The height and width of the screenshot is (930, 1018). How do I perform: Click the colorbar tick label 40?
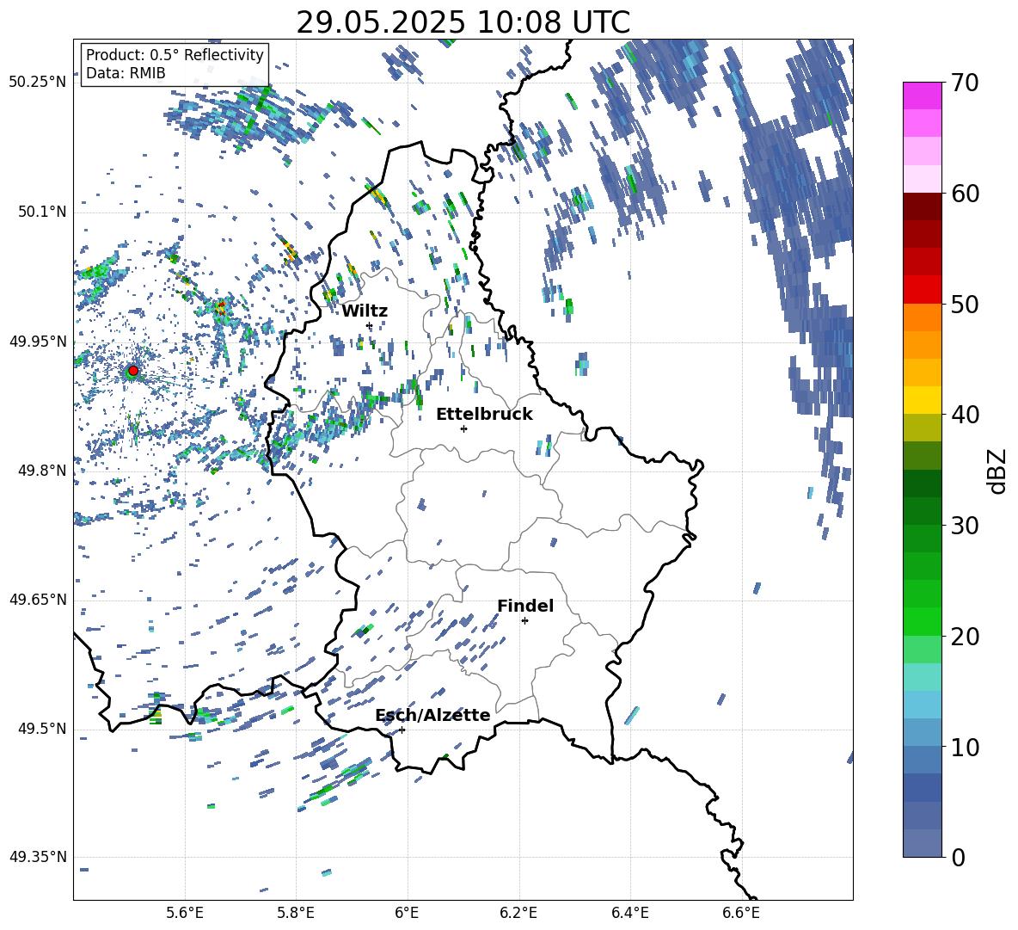964,415
